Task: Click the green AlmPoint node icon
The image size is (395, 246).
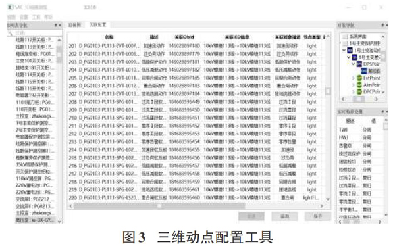Action: tap(359, 85)
